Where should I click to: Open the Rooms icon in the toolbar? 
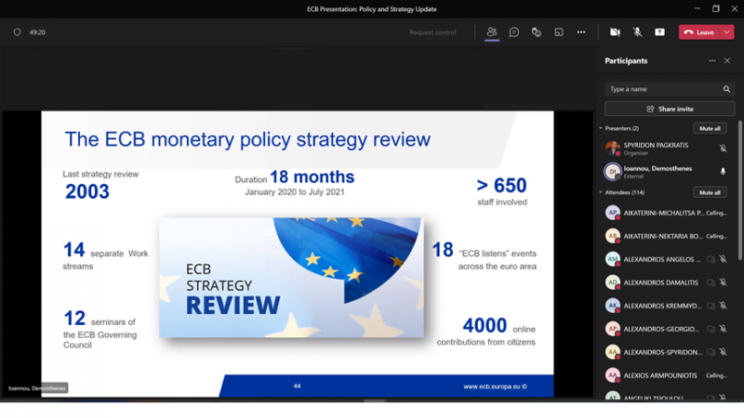(559, 33)
